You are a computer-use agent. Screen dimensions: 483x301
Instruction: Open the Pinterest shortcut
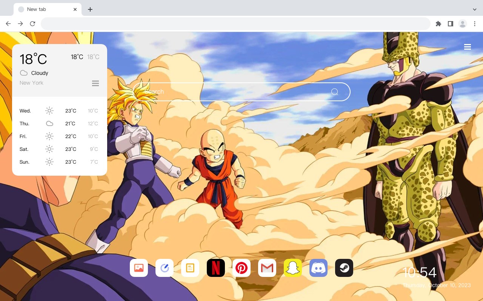[x=241, y=268]
